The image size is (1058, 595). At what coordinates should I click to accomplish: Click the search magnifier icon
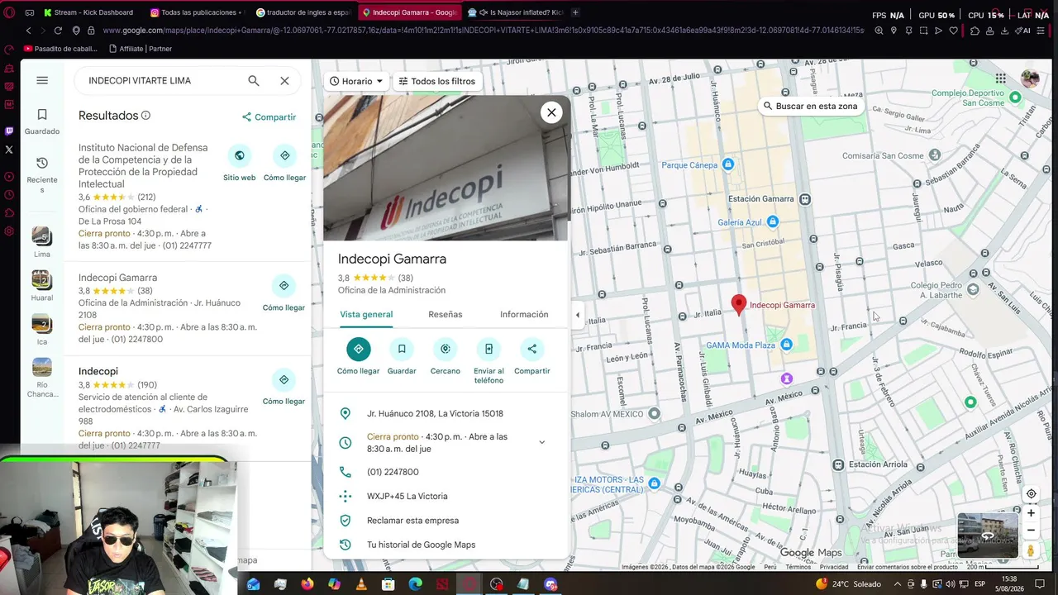pos(254,80)
